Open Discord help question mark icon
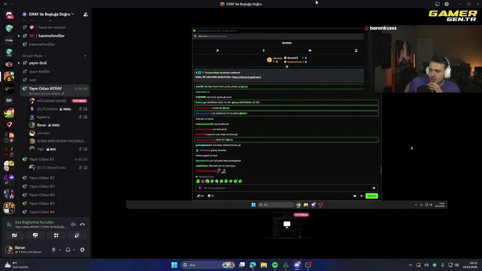This screenshot has width=482, height=271. click(447, 4)
